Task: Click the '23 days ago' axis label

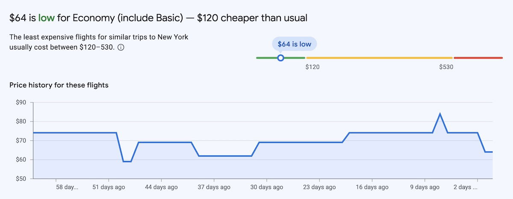Action: pos(320,187)
